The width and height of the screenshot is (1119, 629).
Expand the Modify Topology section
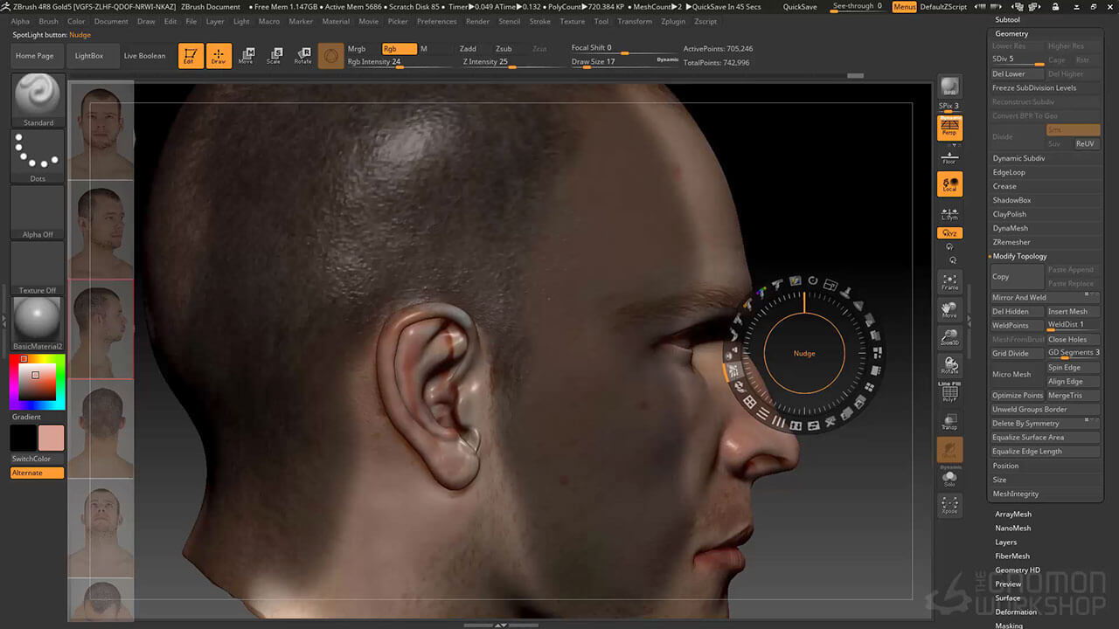click(x=1019, y=256)
